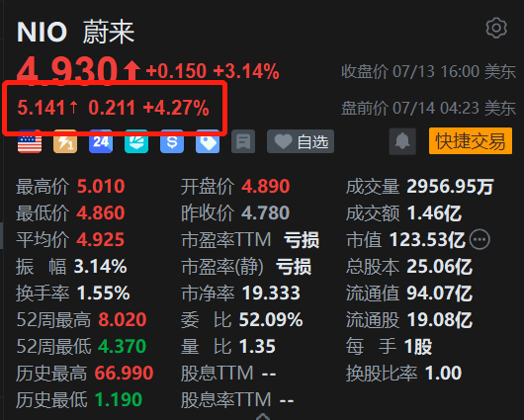Click the lightning Level 1 quote icon
The height and width of the screenshot is (420, 524).
click(65, 141)
